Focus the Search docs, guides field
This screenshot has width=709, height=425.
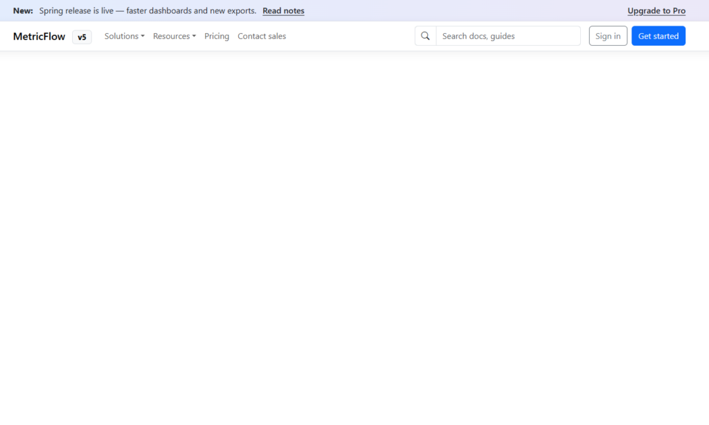(x=508, y=36)
